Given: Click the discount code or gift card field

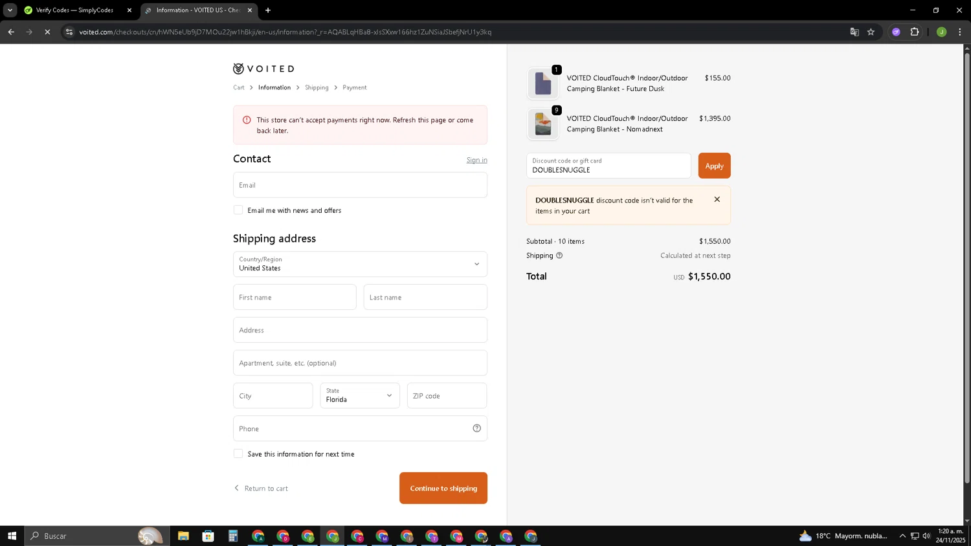Looking at the screenshot, I should tap(608, 166).
